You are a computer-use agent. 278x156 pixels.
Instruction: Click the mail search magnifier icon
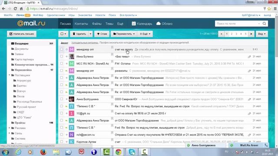pyautogui.click(x=264, y=23)
